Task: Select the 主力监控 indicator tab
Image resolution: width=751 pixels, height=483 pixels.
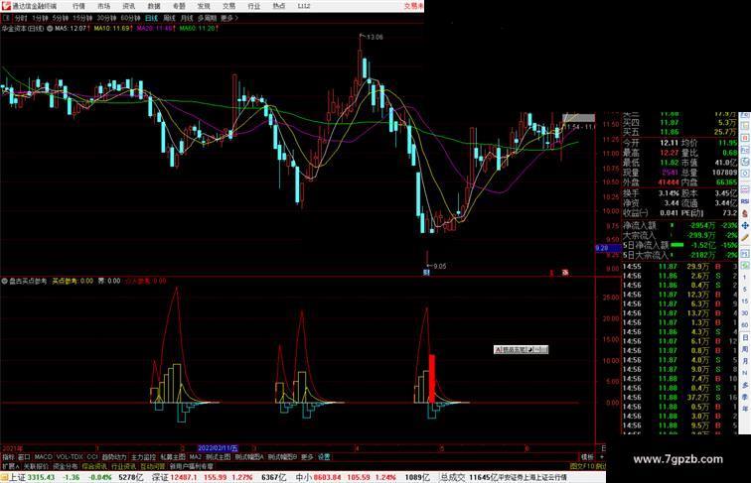Action: 144,457
